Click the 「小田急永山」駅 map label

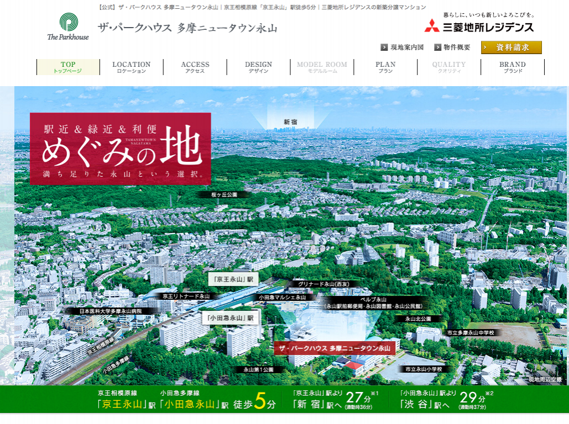point(231,318)
